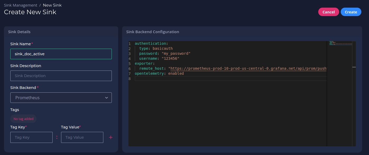Go to Sink Management breadcrumb
369x155 pixels.
pos(21,5)
